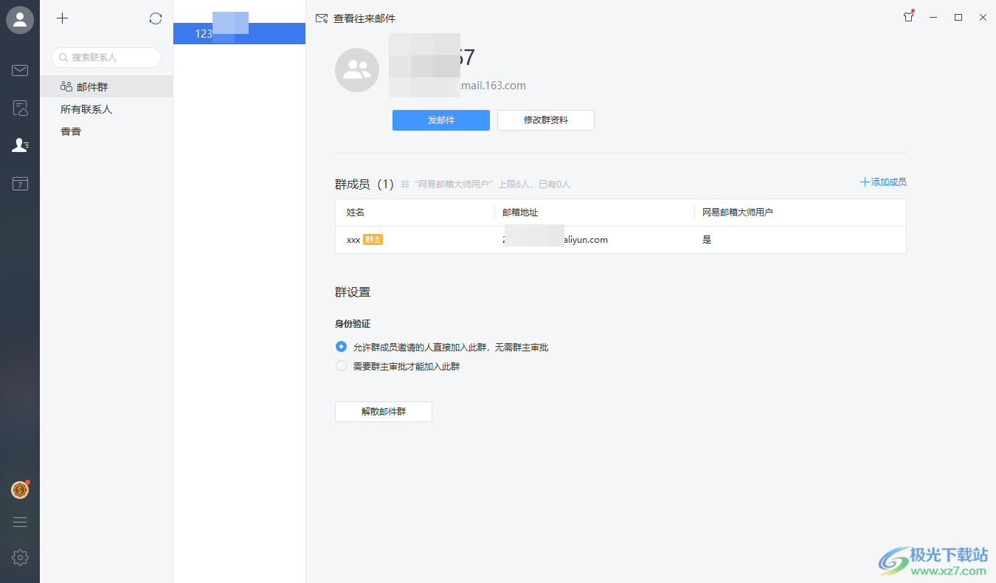Refresh the contacts list
996x583 pixels.
pyautogui.click(x=155, y=18)
